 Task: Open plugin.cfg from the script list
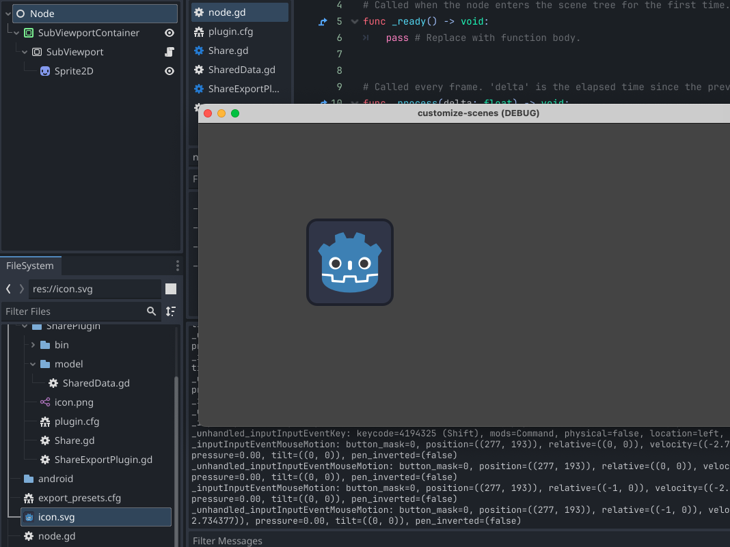240,31
